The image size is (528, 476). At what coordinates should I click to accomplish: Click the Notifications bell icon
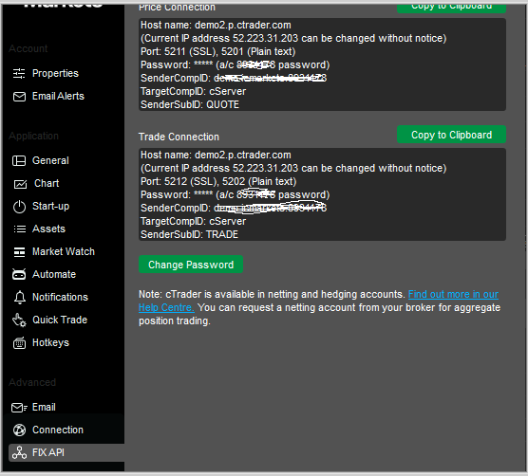20,297
